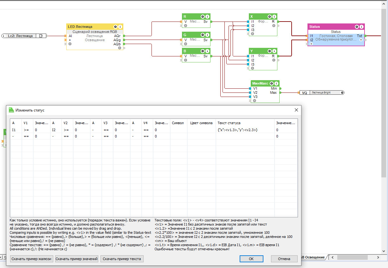Viewport: 388px width, 268px height.
Task: Click info icon on the X block
Action: click(x=274, y=16)
